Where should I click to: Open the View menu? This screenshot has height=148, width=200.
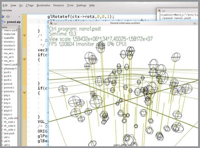tap(13, 5)
